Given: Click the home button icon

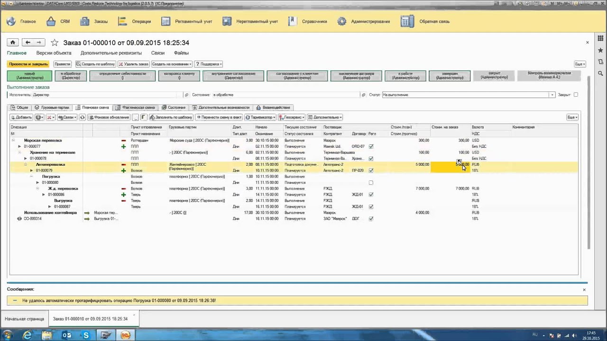Looking at the screenshot, I should click(13, 43).
